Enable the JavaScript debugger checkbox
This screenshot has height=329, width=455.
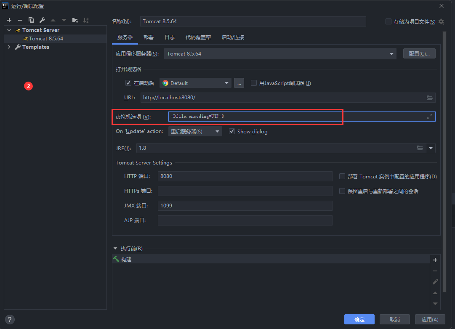254,83
